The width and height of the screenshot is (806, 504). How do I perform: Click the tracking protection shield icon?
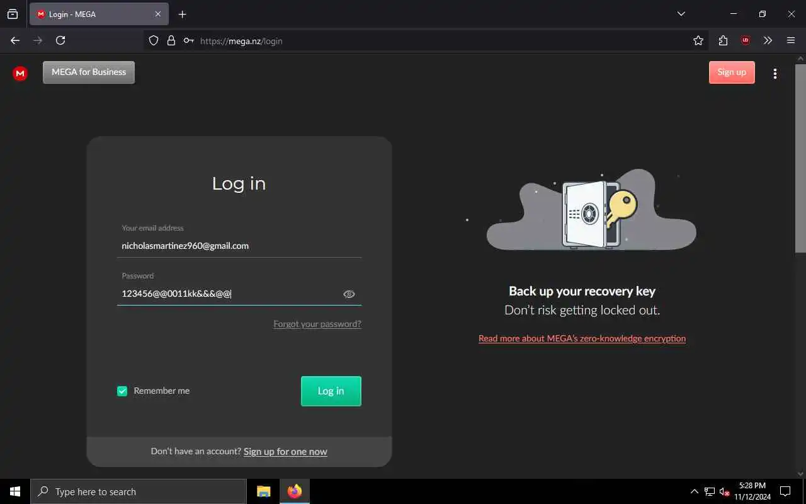(154, 40)
